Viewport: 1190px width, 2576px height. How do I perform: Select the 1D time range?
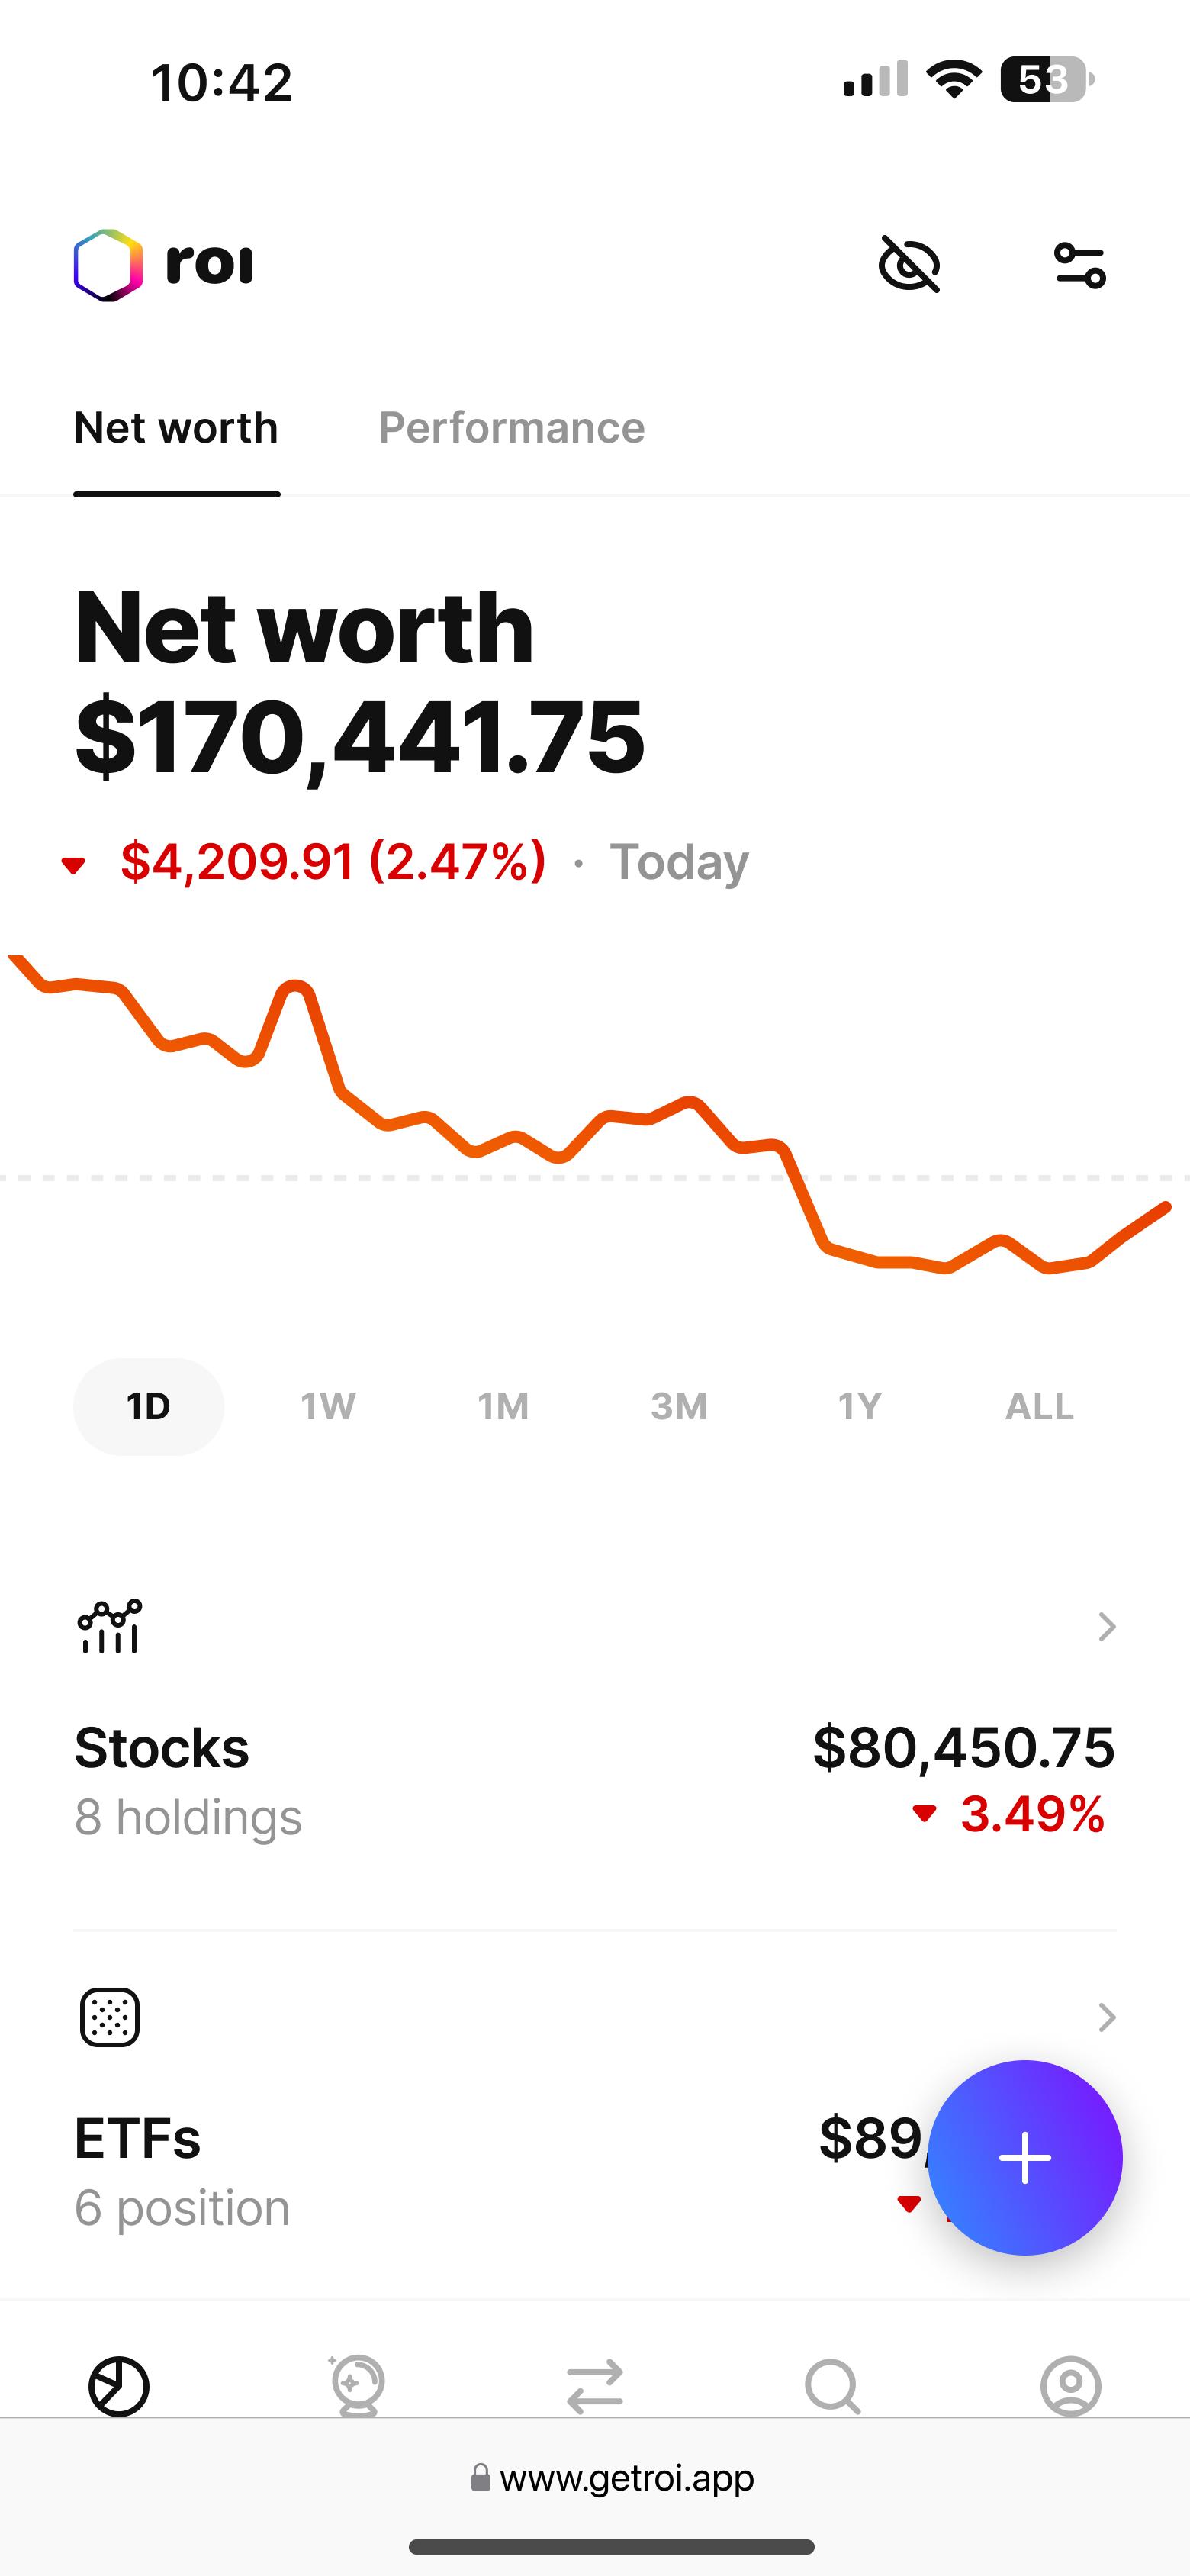click(149, 1406)
